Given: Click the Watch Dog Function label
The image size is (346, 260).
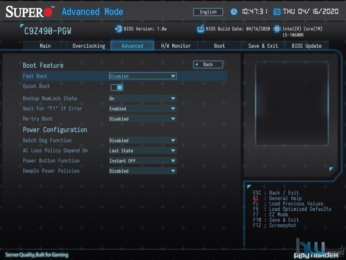Looking at the screenshot, I should (47, 140).
